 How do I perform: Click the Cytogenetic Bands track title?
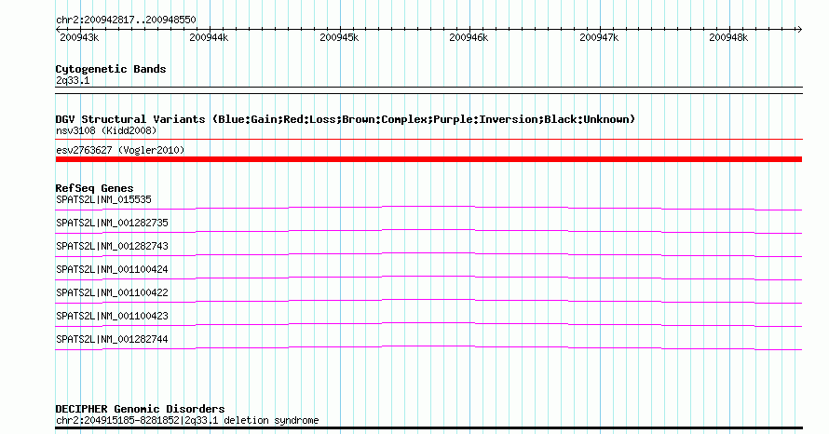point(111,69)
